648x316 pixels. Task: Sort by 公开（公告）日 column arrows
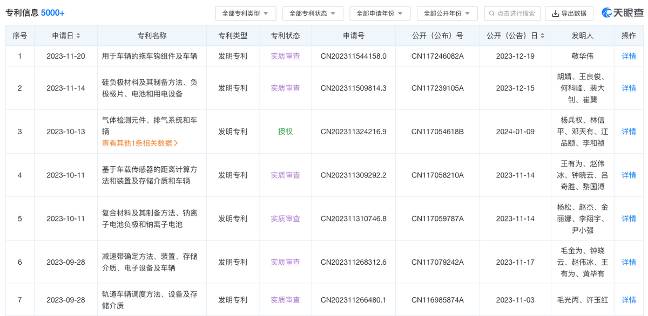click(x=542, y=36)
